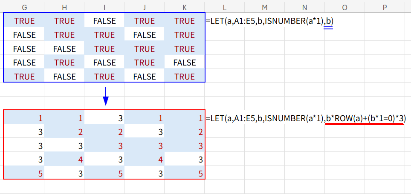Select TRUE in column G, first row of top table

24,21
